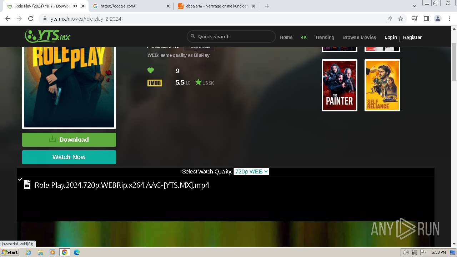Close the google.com tab
Viewport: 457px width, 257px height.
(169, 6)
